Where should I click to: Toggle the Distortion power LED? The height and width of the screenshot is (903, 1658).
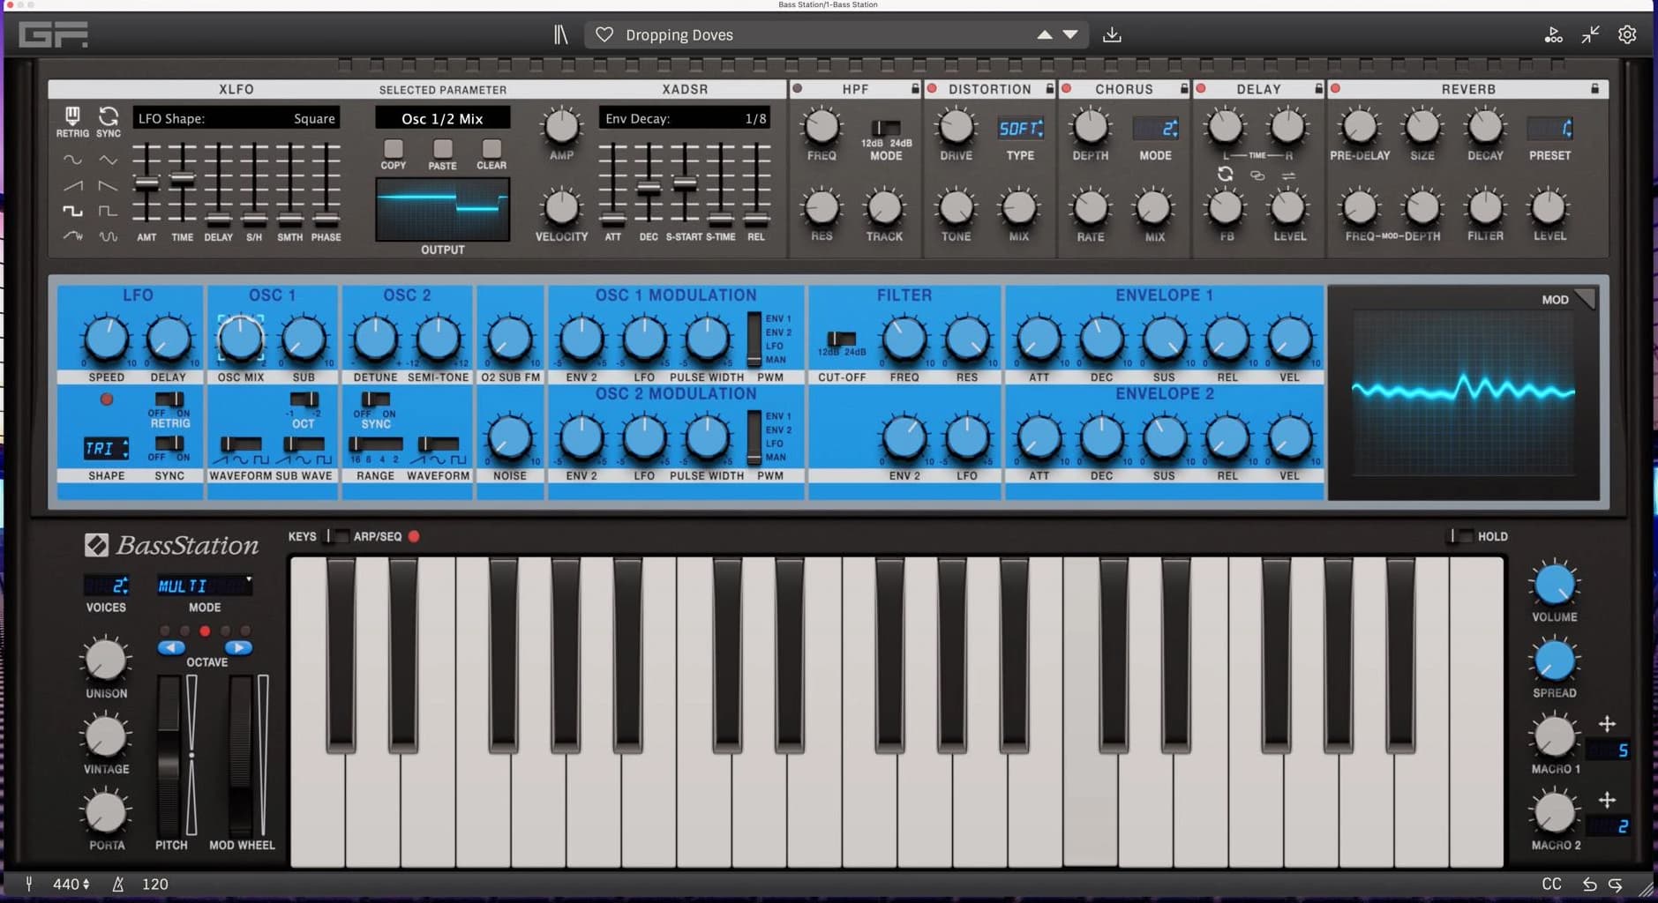(x=932, y=88)
